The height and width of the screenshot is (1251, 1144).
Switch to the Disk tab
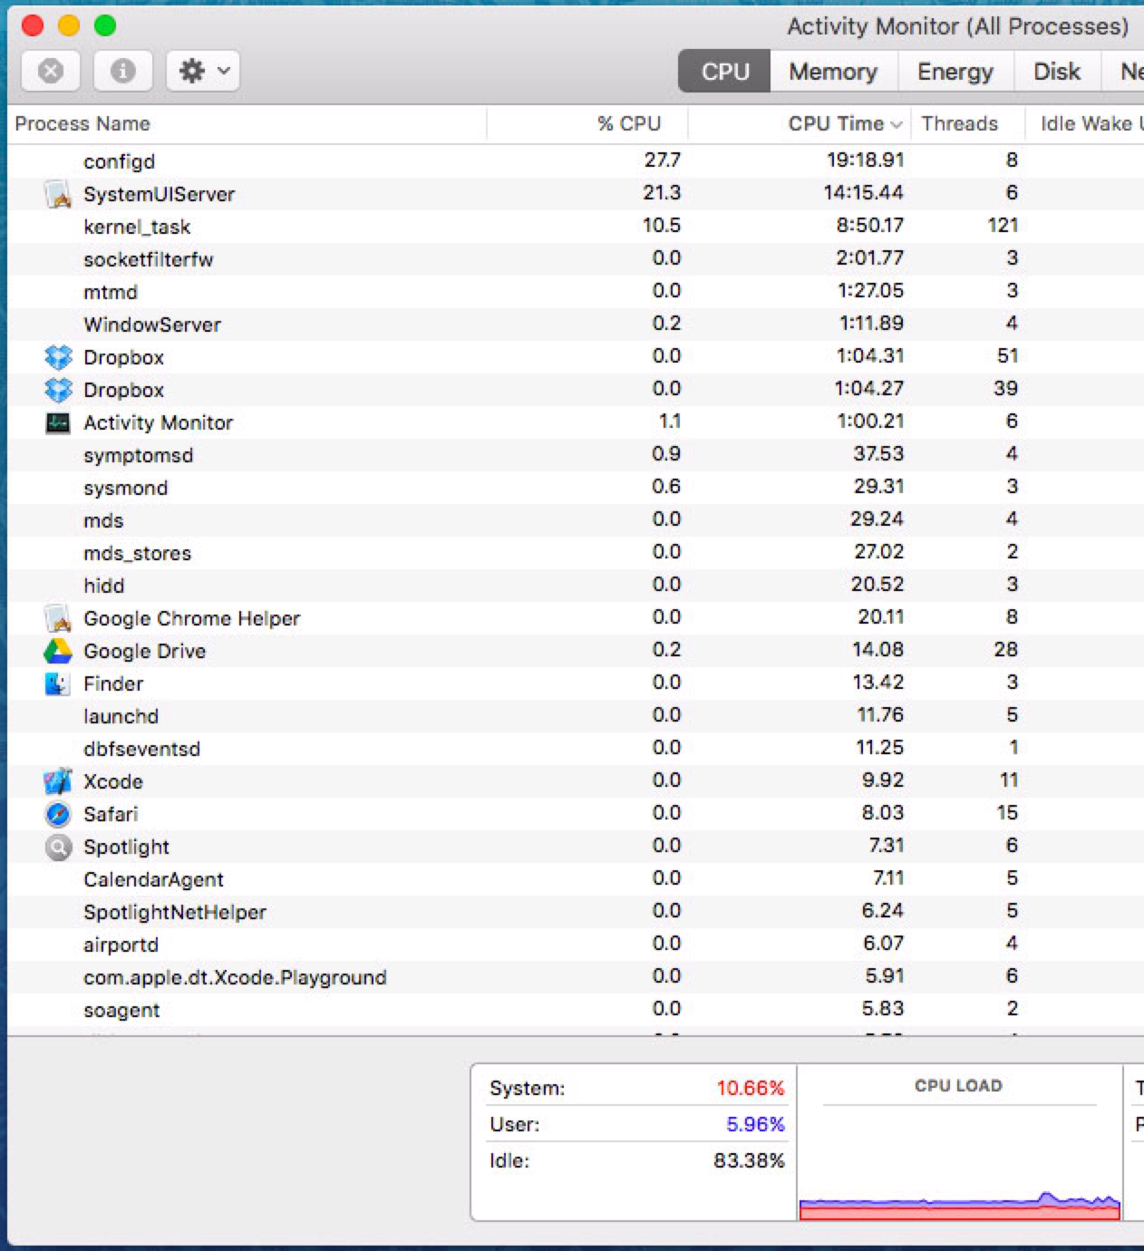1056,71
